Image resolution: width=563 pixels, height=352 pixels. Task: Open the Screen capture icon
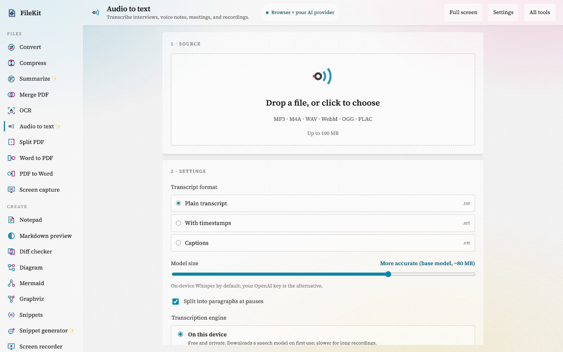11,190
